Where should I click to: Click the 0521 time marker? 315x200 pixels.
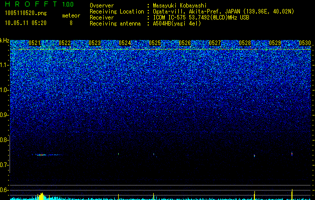[35, 43]
